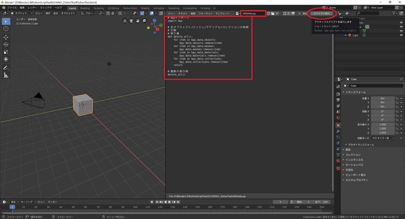Select the Select Box tool
The width and height of the screenshot is (405, 219).
pos(6,21)
